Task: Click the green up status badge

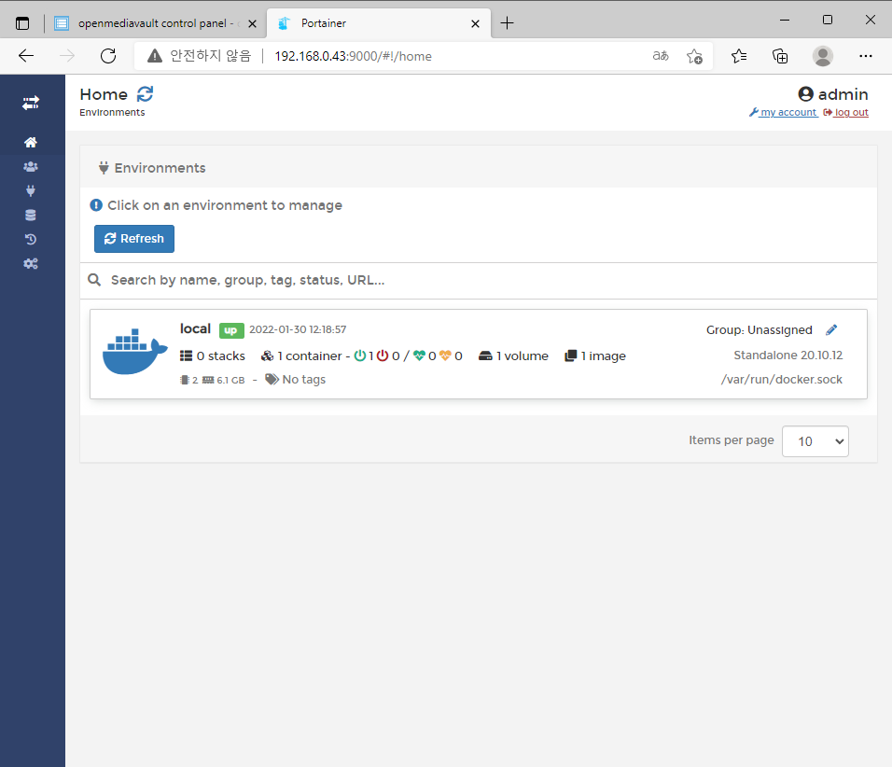Action: pyautogui.click(x=231, y=330)
